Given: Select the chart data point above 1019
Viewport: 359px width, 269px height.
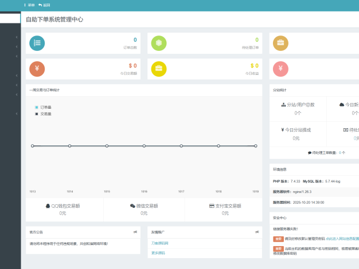Looking at the screenshot, I should click(x=256, y=146).
